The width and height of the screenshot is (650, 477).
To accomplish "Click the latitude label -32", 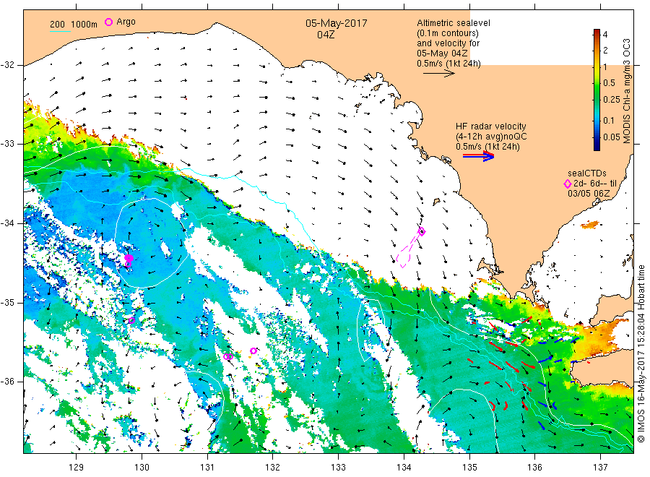I will point(7,65).
